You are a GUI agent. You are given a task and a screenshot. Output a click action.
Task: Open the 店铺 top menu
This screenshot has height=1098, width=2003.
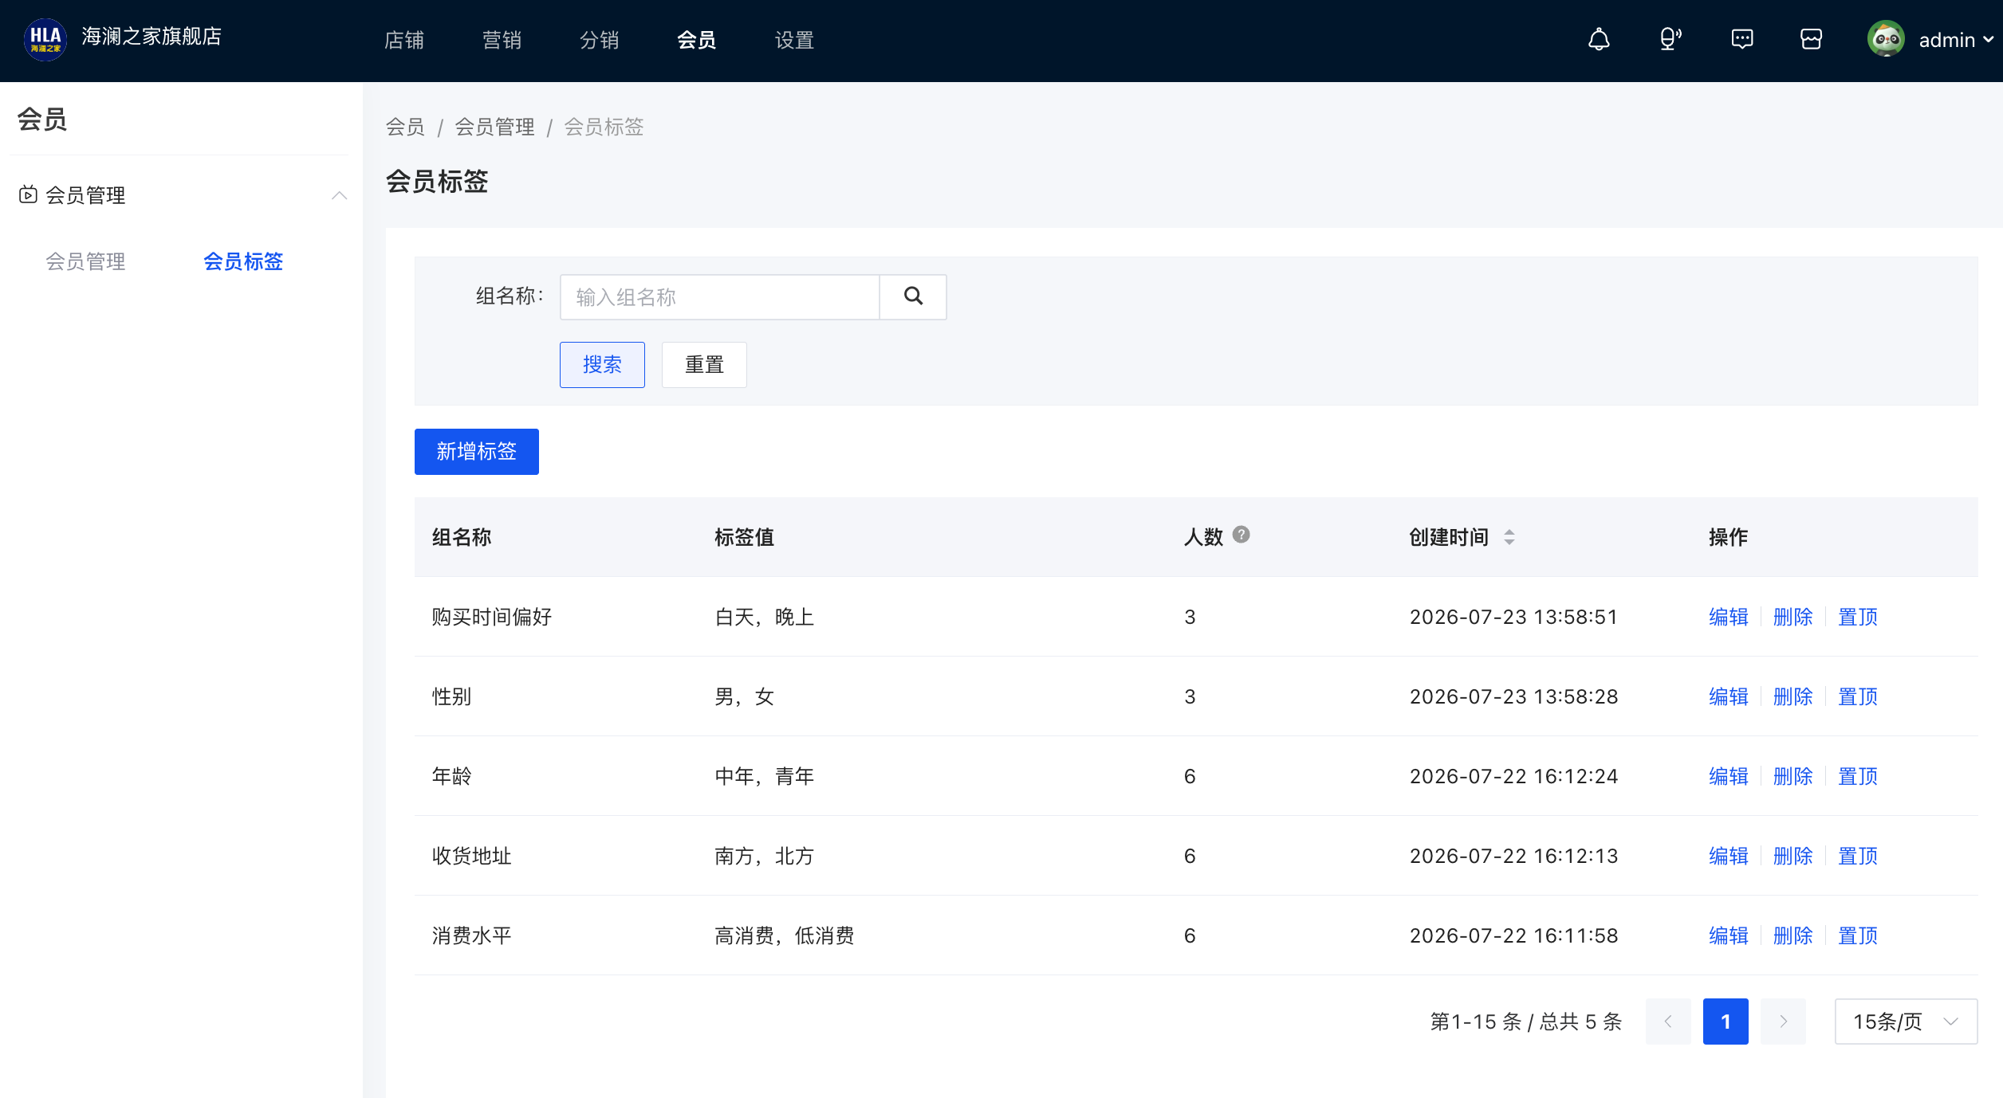[x=404, y=40]
